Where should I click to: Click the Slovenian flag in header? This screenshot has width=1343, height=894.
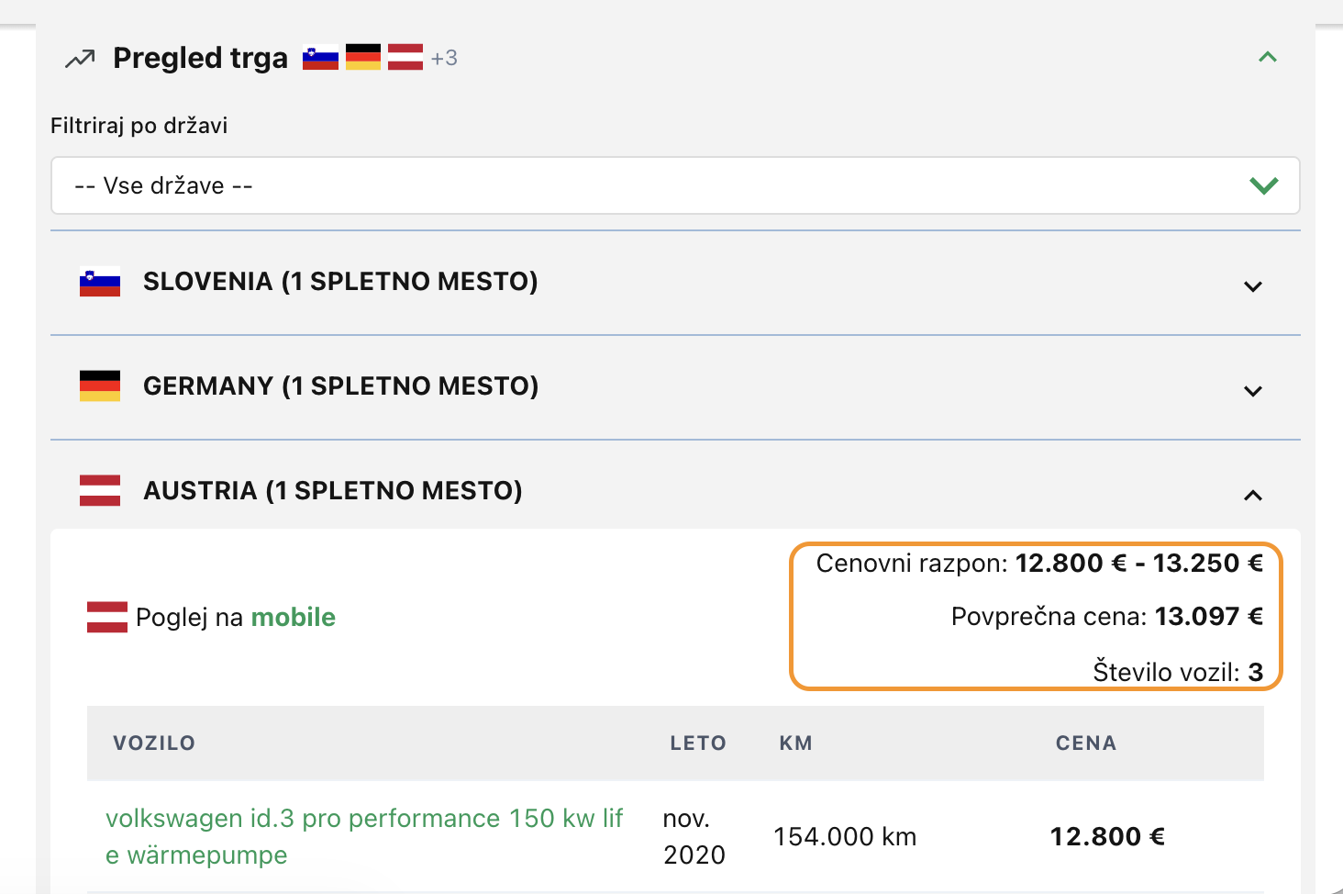(x=320, y=58)
